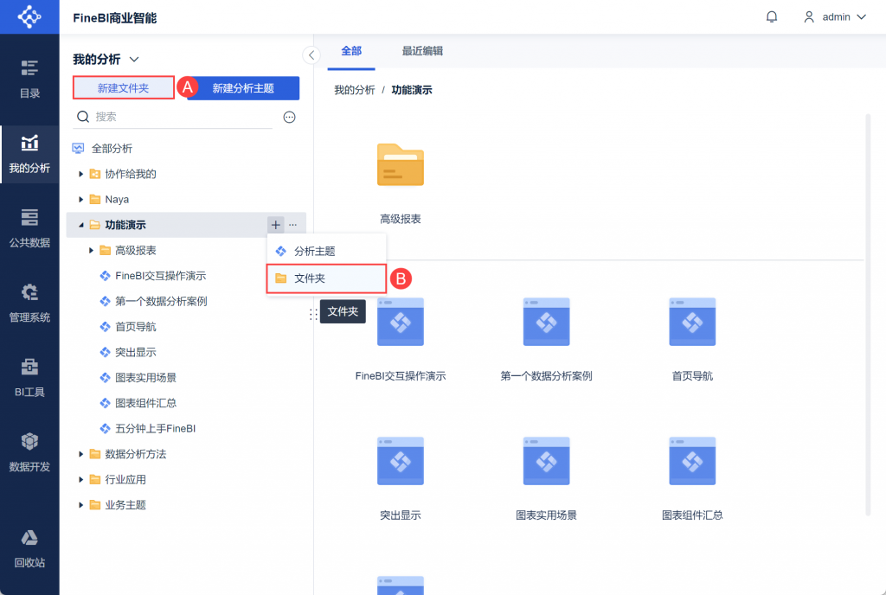This screenshot has height=595, width=886.
Task: Open the 图表组件汇总 subject card icon
Action: coord(692,461)
